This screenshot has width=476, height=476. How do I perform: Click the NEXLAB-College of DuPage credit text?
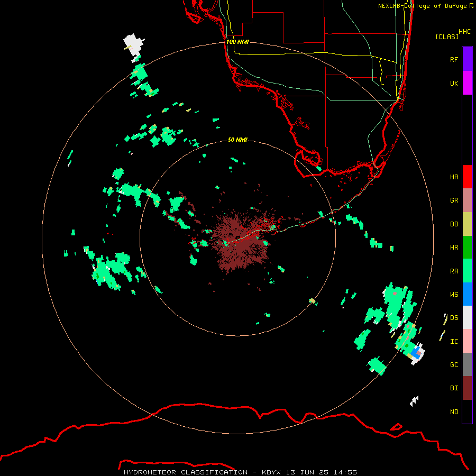click(425, 6)
